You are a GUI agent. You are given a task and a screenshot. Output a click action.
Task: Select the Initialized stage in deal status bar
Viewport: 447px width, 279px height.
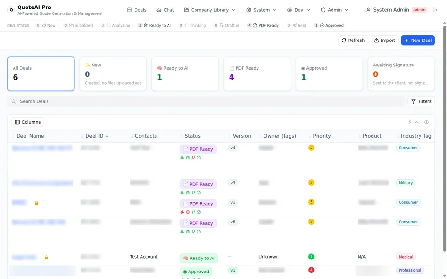(78, 25)
